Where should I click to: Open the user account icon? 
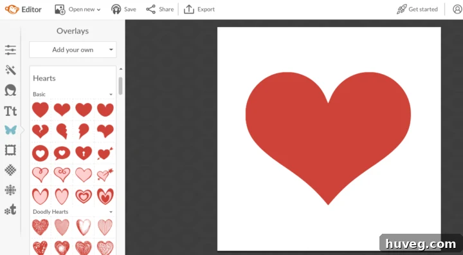(x=457, y=10)
